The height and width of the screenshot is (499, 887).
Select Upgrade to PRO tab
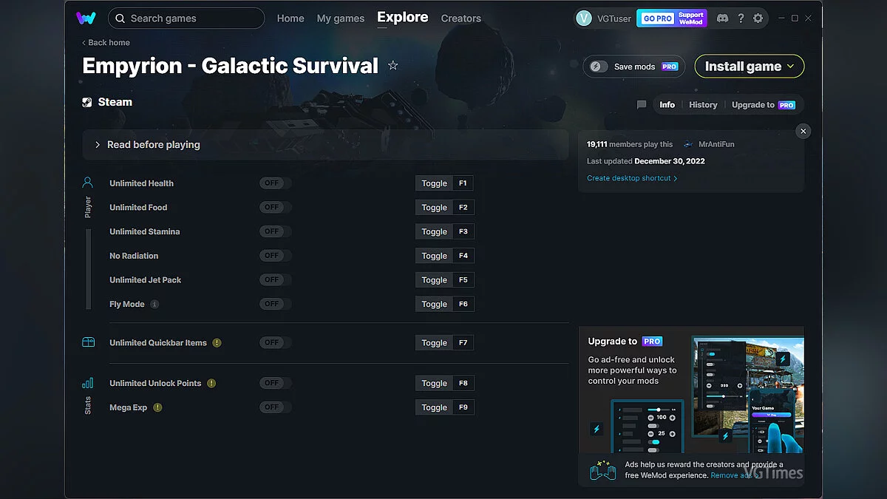tap(764, 105)
